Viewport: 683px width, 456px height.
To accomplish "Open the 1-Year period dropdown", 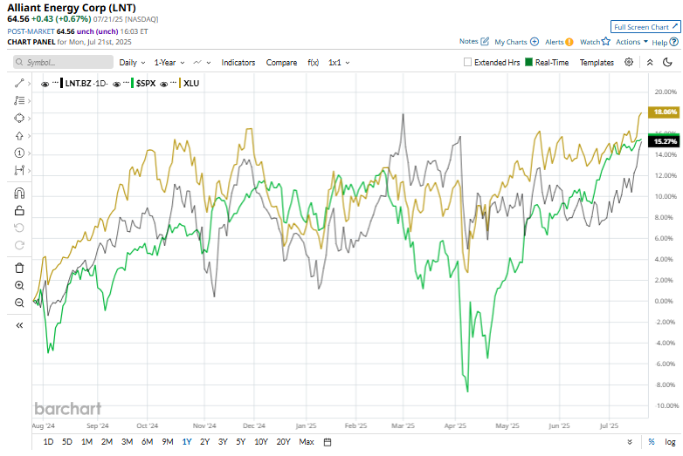I will tap(169, 63).
